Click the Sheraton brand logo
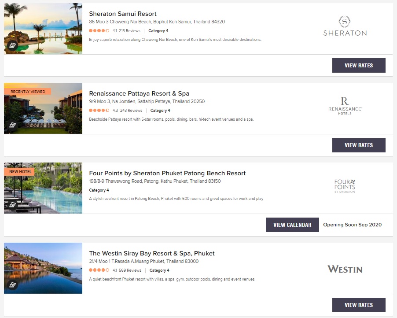Screen dimensions: 397x318 345,26
